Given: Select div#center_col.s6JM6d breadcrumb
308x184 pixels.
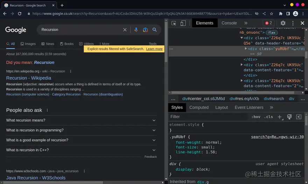Looking at the screenshot, I should (x=203, y=99).
